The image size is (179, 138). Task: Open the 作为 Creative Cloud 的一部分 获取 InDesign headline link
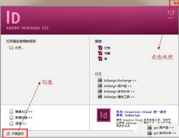tap(141, 114)
